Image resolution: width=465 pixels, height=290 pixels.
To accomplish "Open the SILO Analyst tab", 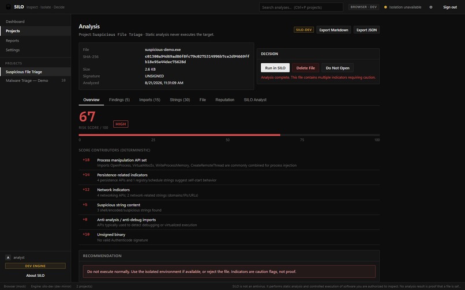I will click(x=255, y=100).
